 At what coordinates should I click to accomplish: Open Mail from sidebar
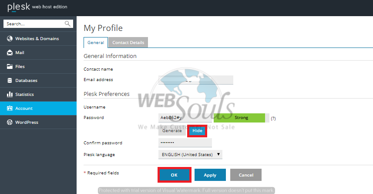click(x=38, y=52)
